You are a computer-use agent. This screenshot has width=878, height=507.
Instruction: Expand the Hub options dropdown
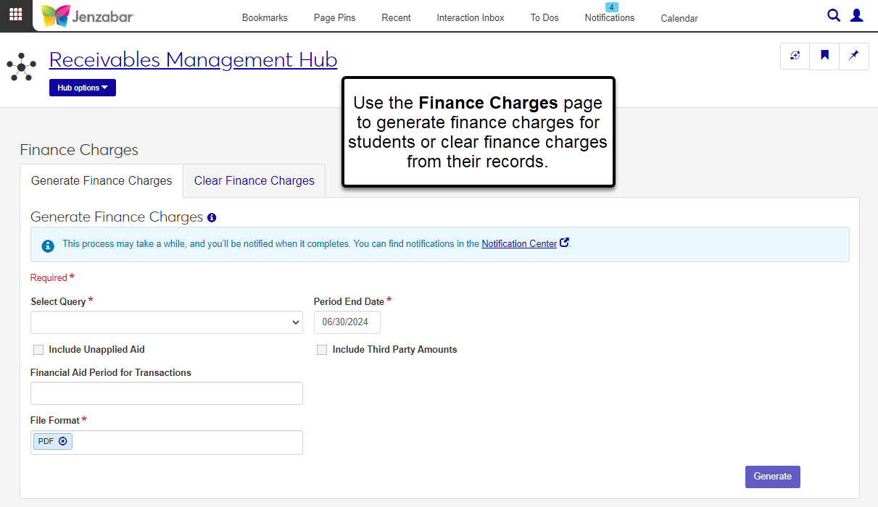[83, 88]
